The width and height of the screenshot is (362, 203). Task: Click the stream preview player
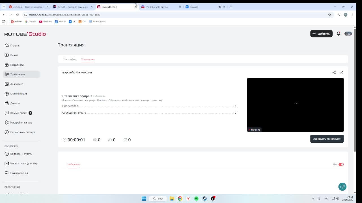coord(295,105)
